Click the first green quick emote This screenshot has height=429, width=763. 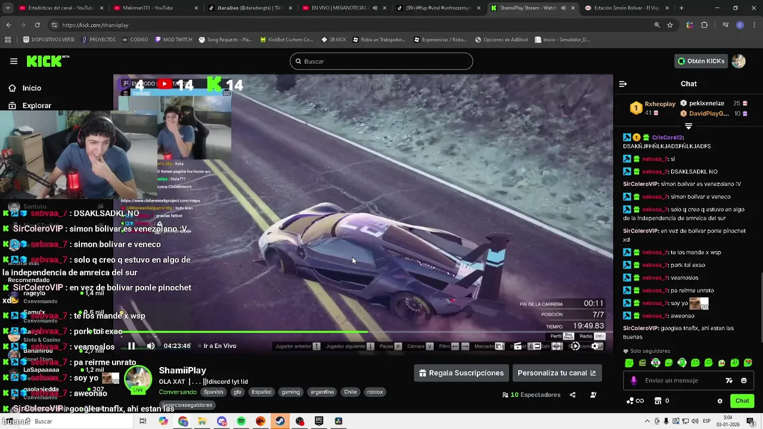pos(629,363)
